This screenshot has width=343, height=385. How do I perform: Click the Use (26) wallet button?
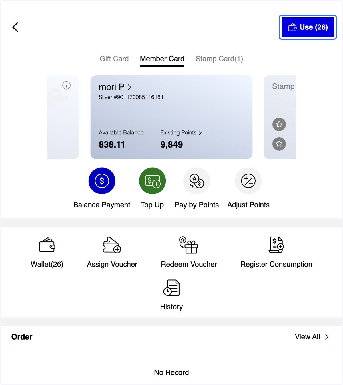(308, 27)
